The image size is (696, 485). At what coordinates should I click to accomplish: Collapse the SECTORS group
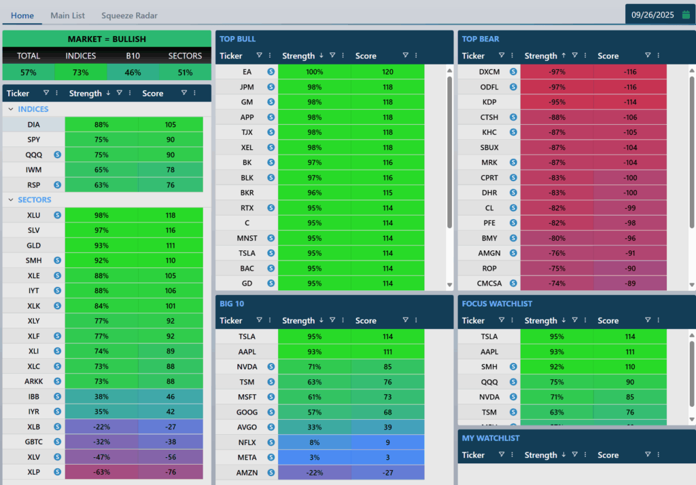point(11,200)
